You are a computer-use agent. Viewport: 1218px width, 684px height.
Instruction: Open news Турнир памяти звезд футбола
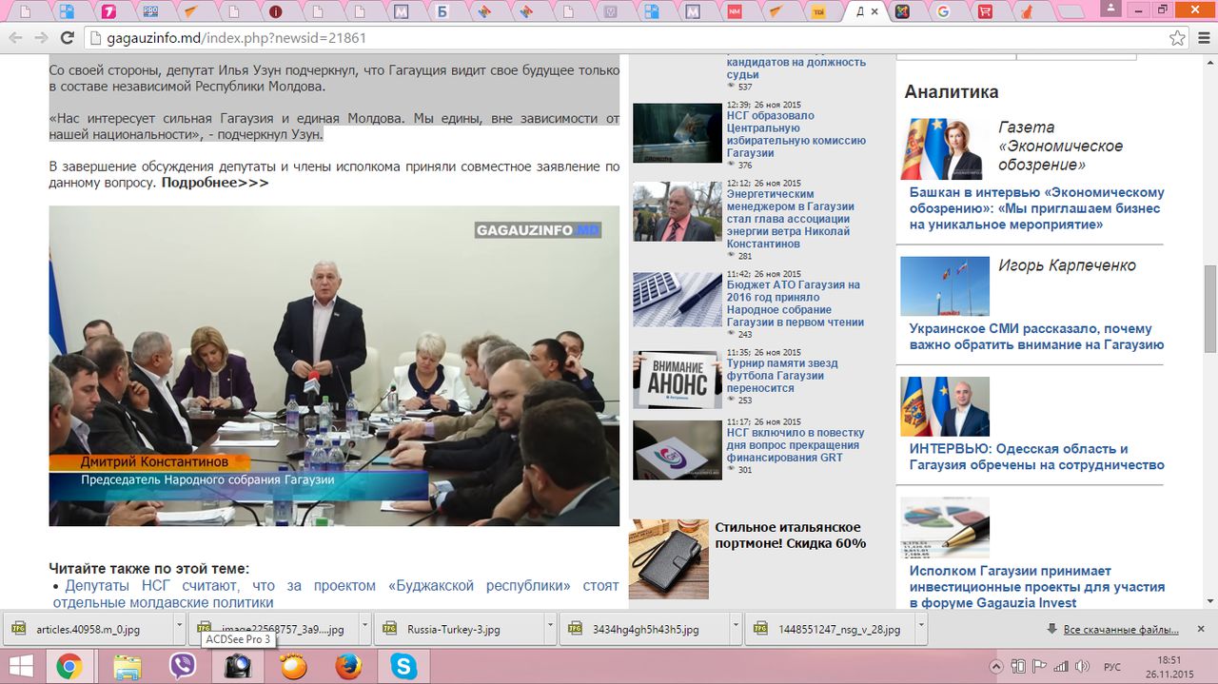782,376
